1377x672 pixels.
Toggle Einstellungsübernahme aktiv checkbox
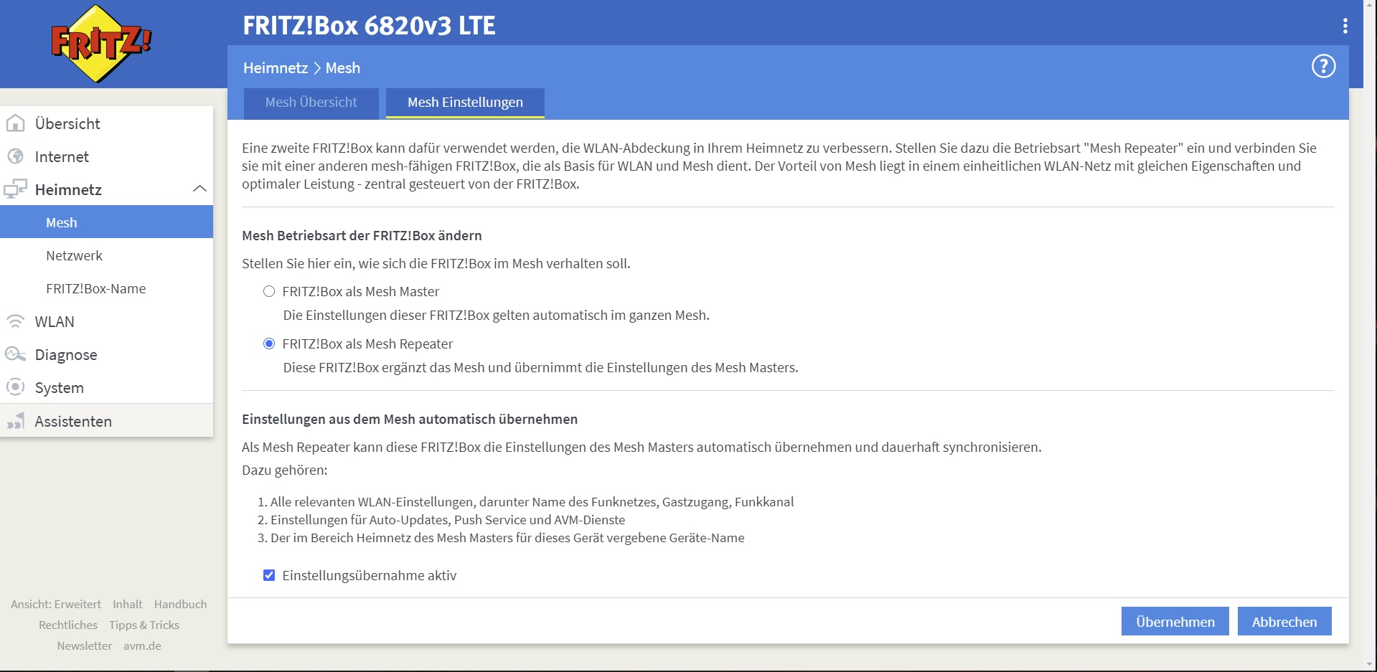[x=269, y=575]
